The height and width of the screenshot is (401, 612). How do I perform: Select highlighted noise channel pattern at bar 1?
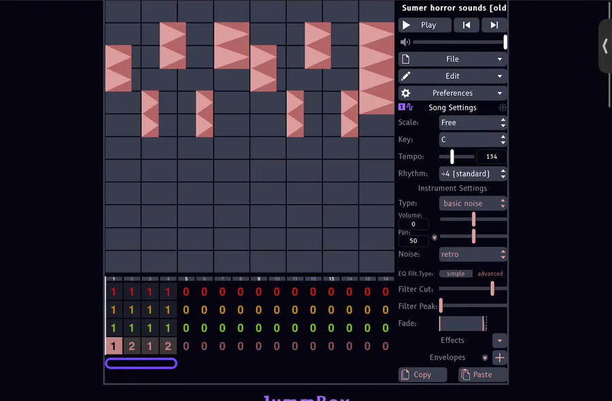click(x=114, y=346)
